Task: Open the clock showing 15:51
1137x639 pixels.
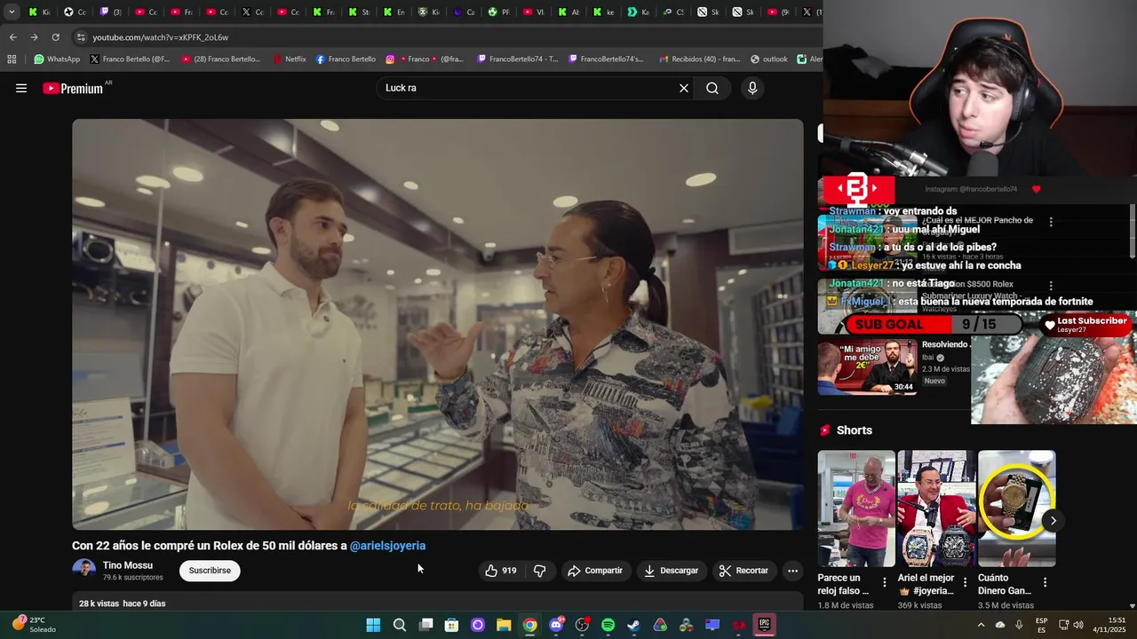Action: tap(1109, 625)
